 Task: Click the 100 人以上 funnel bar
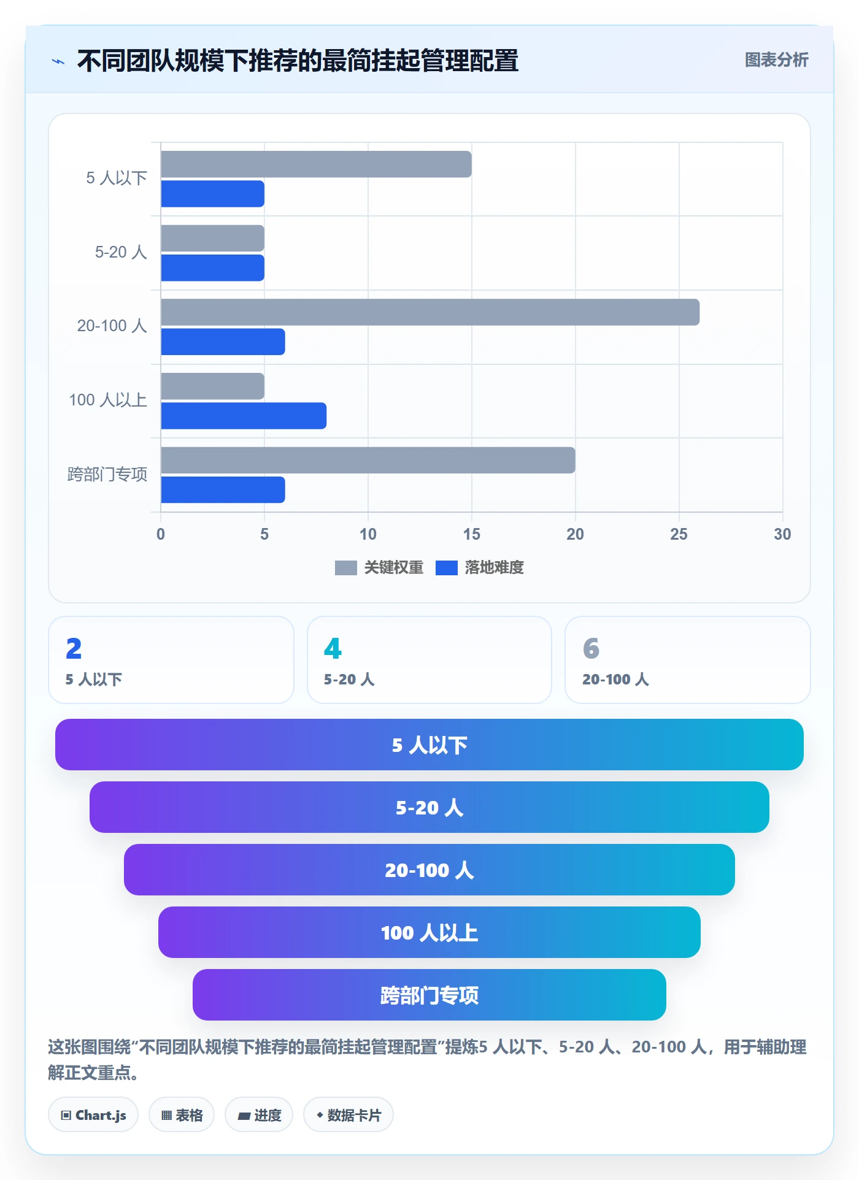[x=429, y=932]
